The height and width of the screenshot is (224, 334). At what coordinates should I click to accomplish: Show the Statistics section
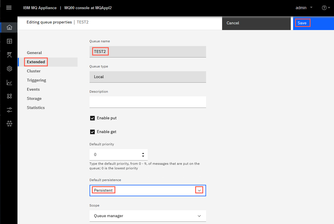click(36, 108)
